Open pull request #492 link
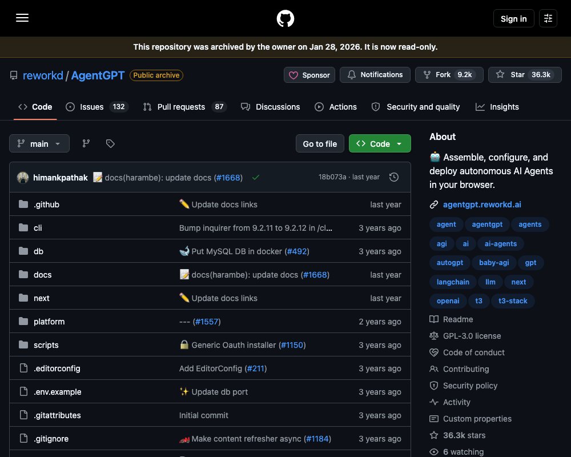 [297, 251]
